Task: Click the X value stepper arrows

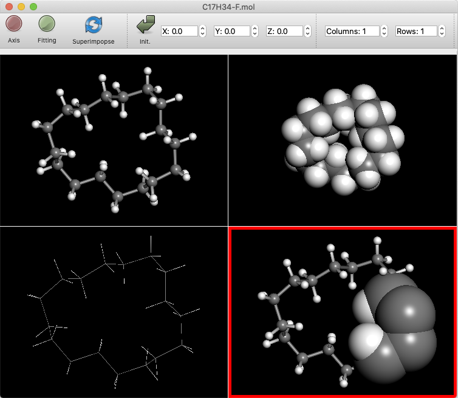Action: (202, 31)
